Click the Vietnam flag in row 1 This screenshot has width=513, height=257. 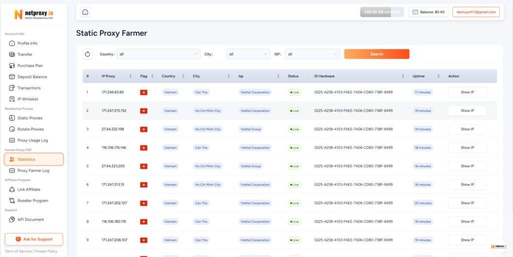click(144, 92)
